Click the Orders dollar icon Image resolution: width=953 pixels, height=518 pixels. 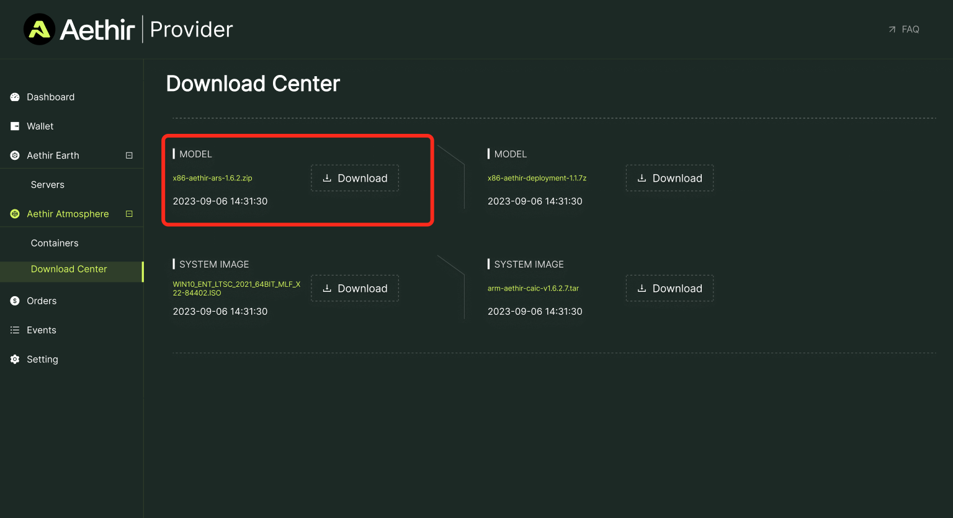(15, 301)
